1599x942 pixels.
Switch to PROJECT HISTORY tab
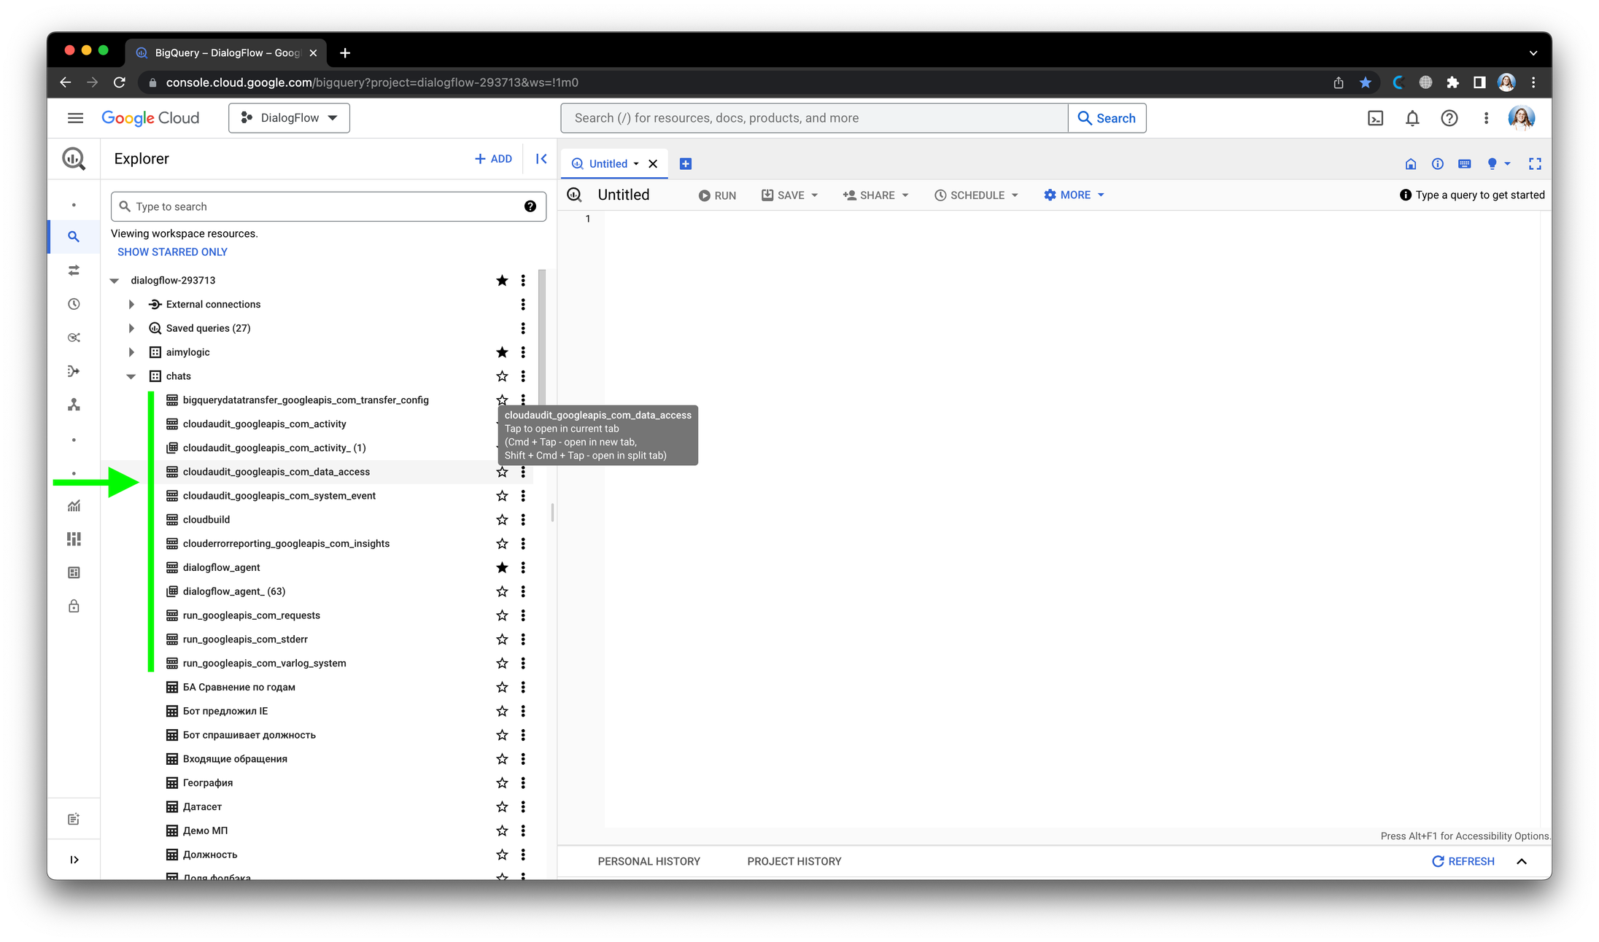click(x=794, y=861)
